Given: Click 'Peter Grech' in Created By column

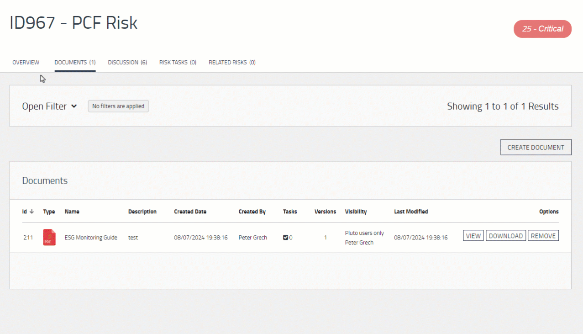Looking at the screenshot, I should tap(253, 238).
